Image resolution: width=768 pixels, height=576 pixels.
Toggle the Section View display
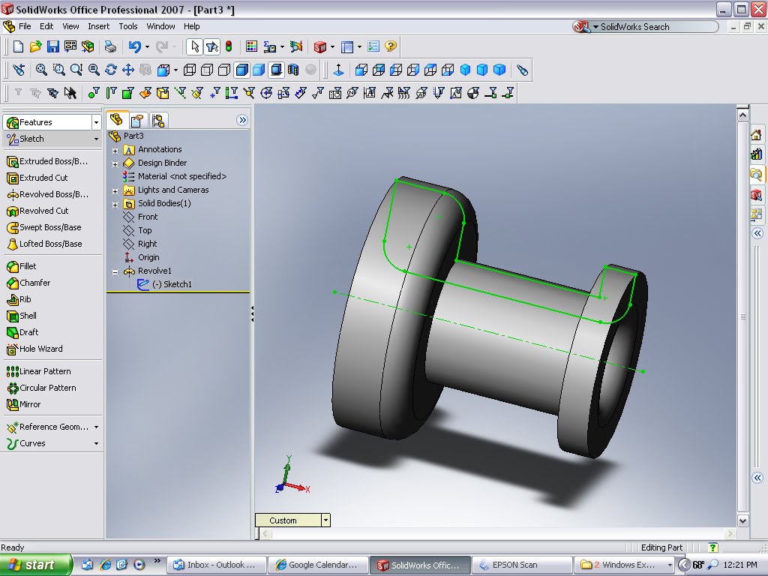coord(292,70)
